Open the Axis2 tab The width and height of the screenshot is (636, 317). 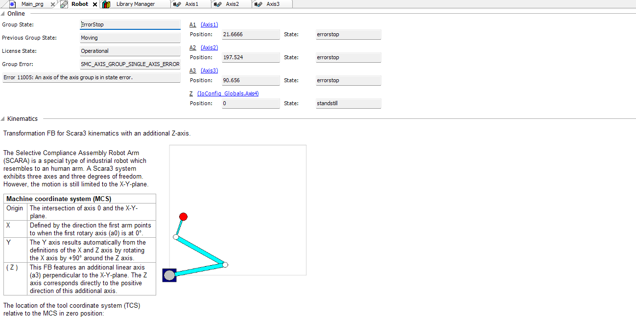tap(232, 4)
